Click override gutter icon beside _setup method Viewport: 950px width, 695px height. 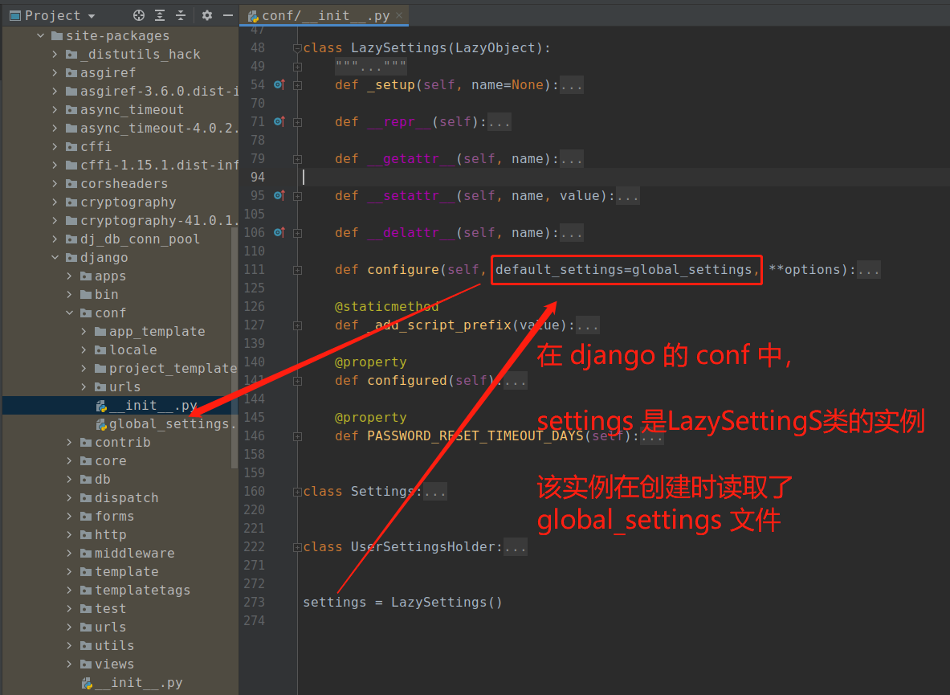pyautogui.click(x=279, y=85)
